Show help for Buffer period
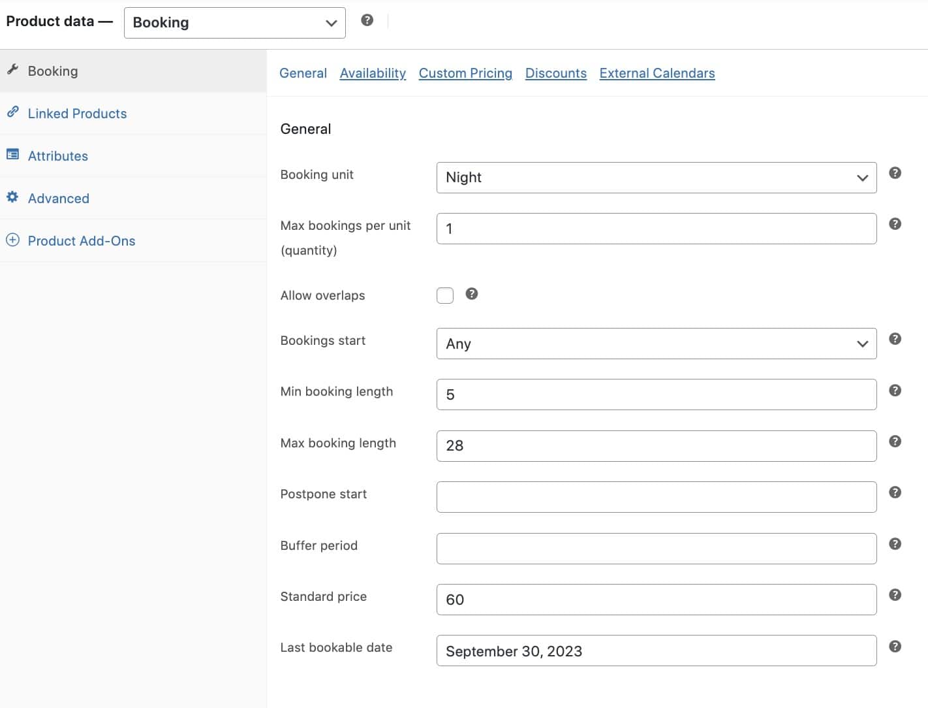Viewport: 928px width, 708px height. pyautogui.click(x=895, y=544)
